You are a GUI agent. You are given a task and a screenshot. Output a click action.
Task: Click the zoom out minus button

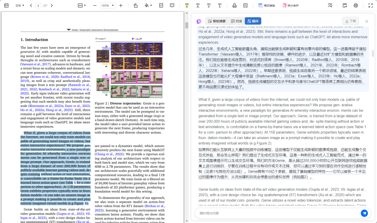coord(95,6)
